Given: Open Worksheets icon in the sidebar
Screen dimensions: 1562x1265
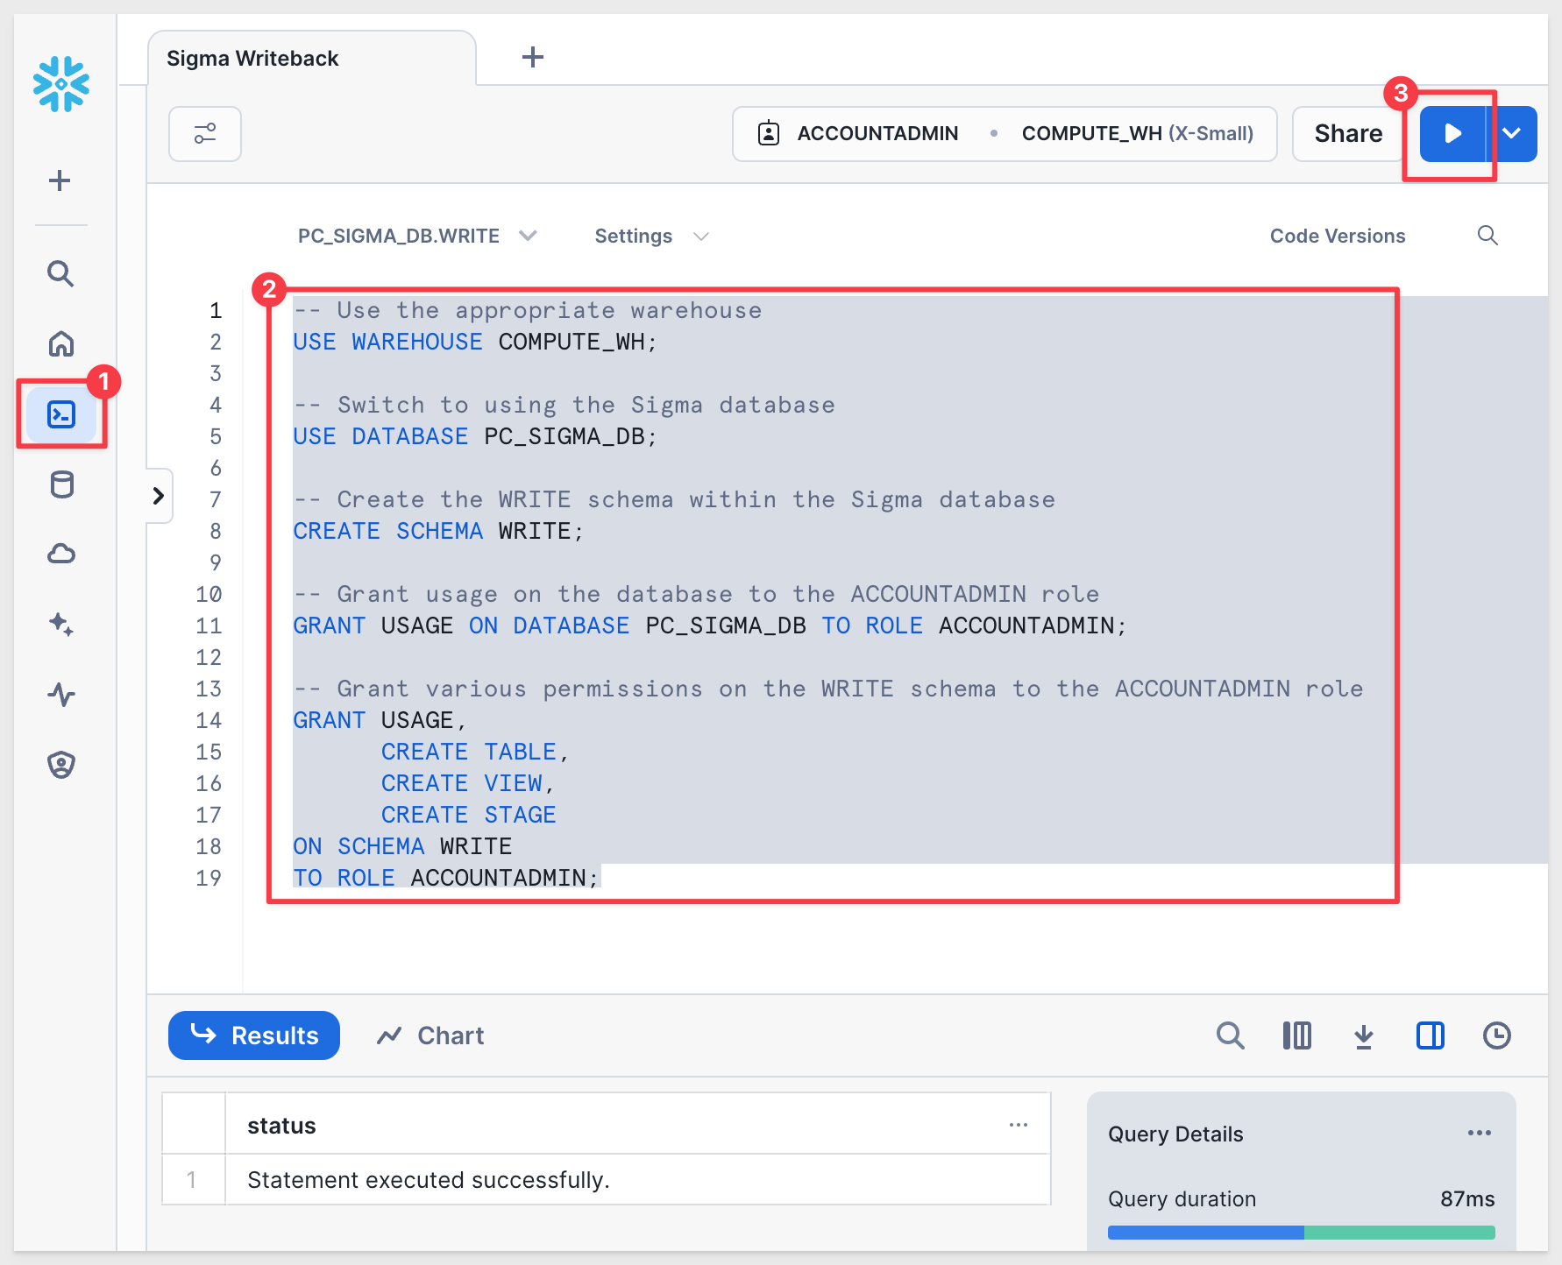Looking at the screenshot, I should click(61, 414).
